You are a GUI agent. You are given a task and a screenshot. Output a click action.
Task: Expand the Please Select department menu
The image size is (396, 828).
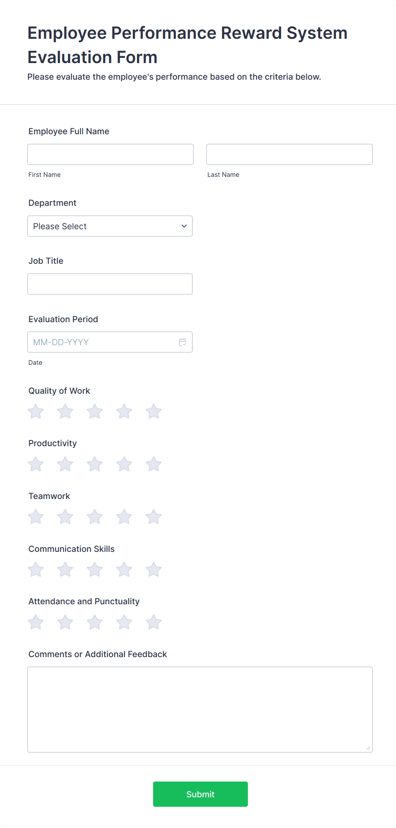(109, 226)
